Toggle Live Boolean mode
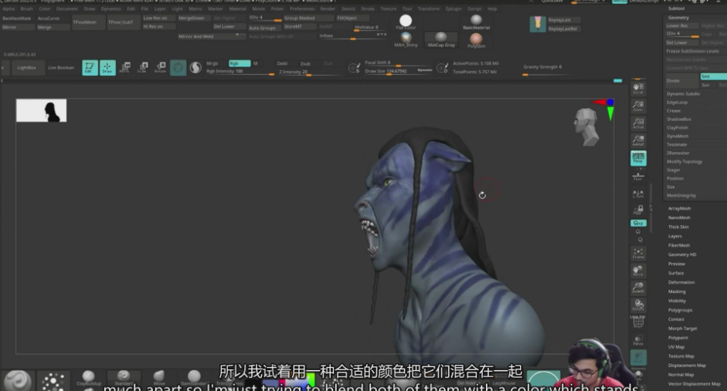 [61, 68]
